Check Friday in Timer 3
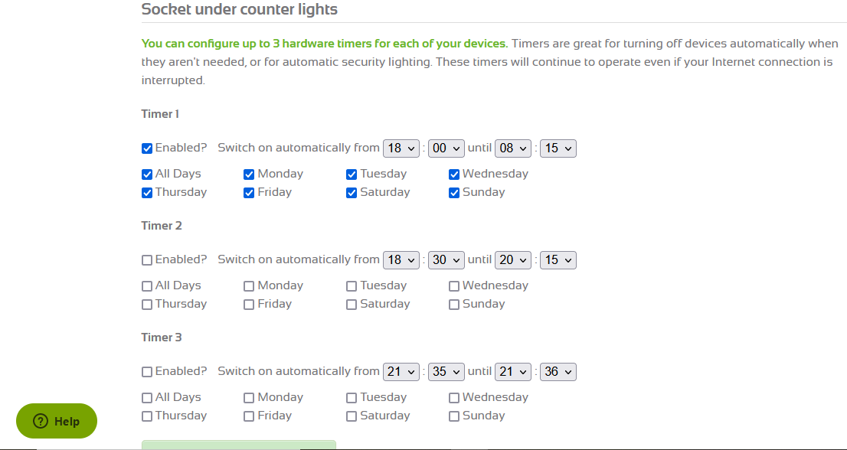The width and height of the screenshot is (847, 450). point(249,416)
